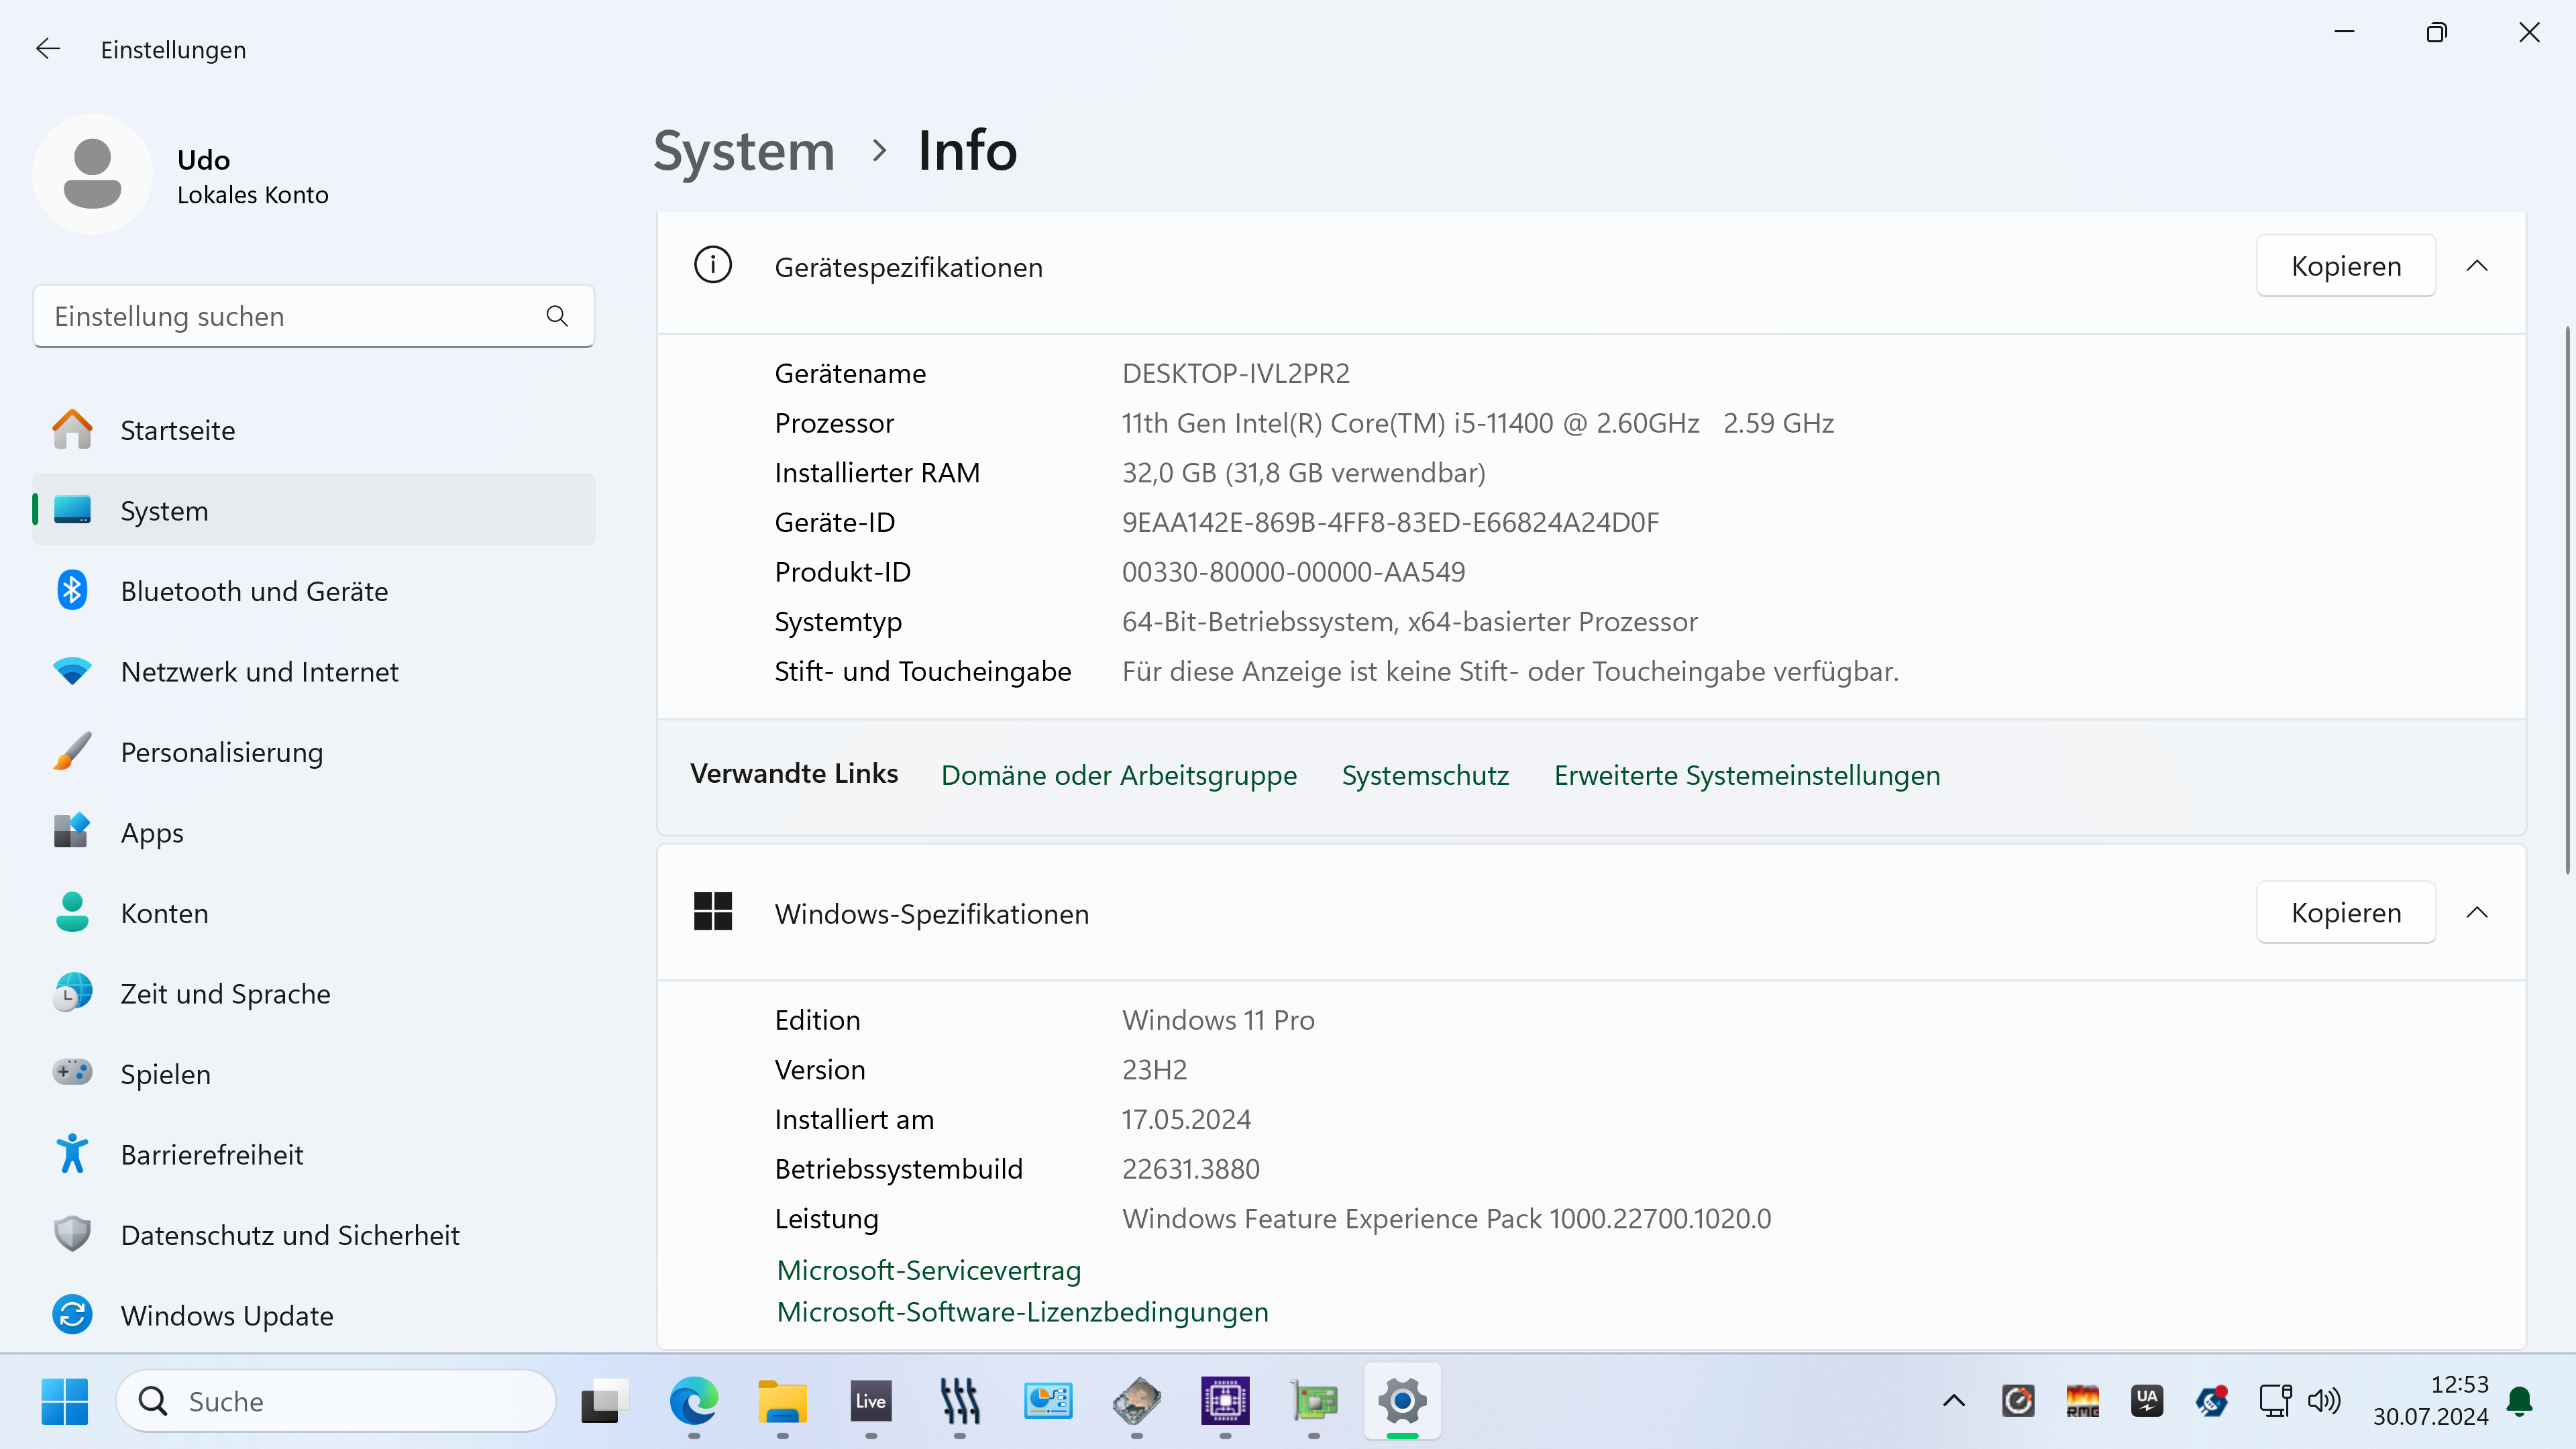2576x1449 pixels.
Task: Focus the Einstellung suchen input field
Action: coord(290,316)
